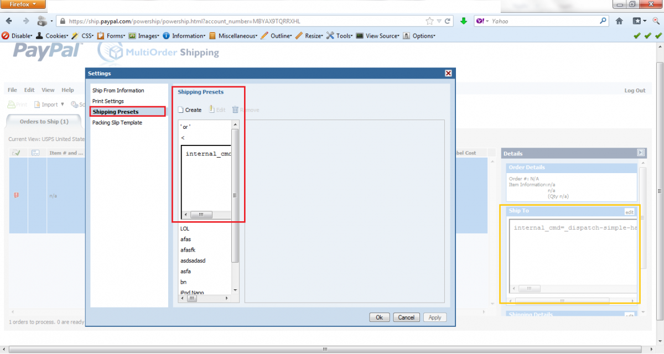This screenshot has width=664, height=354.
Task: Click the Firefox home icon
Action: click(x=619, y=21)
